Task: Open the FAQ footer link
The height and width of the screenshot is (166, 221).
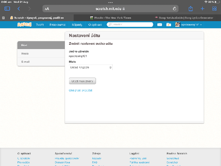Action: [95, 162]
